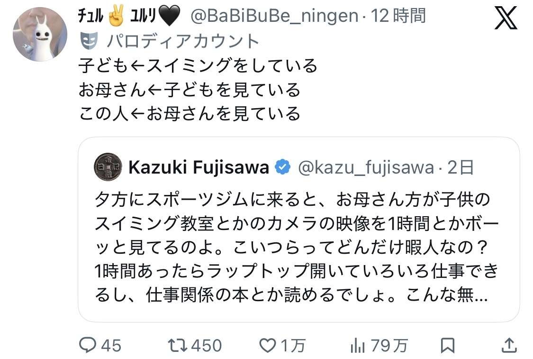Open view analytics bar chart icon
533x359 pixels.
coord(357,346)
